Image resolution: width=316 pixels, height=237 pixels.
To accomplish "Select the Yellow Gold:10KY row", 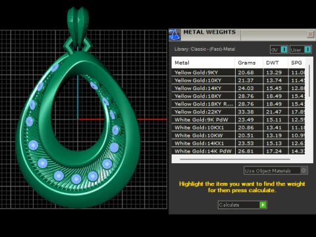I will pos(238,80).
